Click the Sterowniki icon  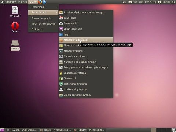61,78
